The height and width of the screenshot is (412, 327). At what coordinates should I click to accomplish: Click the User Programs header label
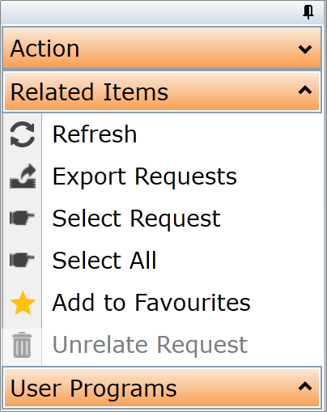tap(94, 389)
